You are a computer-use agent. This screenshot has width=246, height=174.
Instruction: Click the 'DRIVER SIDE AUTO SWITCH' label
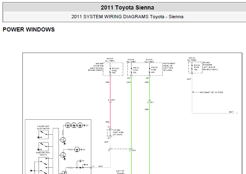pos(43,128)
